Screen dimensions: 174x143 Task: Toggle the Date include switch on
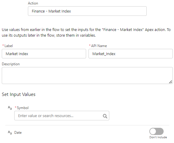coord(156,131)
